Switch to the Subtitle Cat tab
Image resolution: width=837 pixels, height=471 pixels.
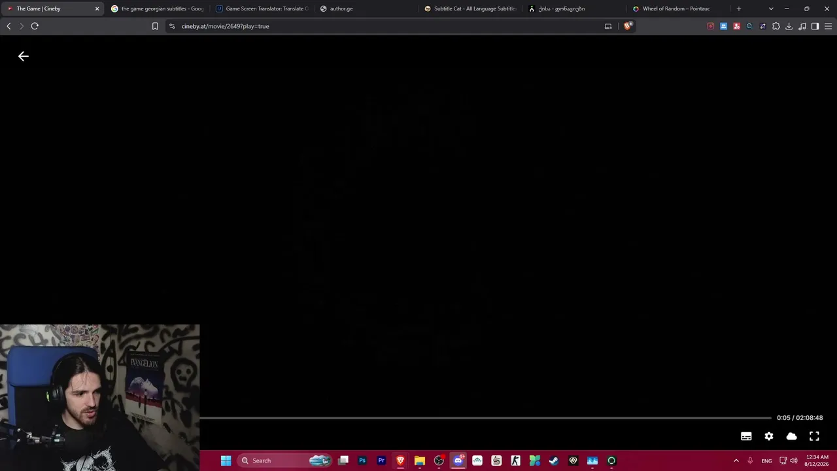[x=471, y=9]
